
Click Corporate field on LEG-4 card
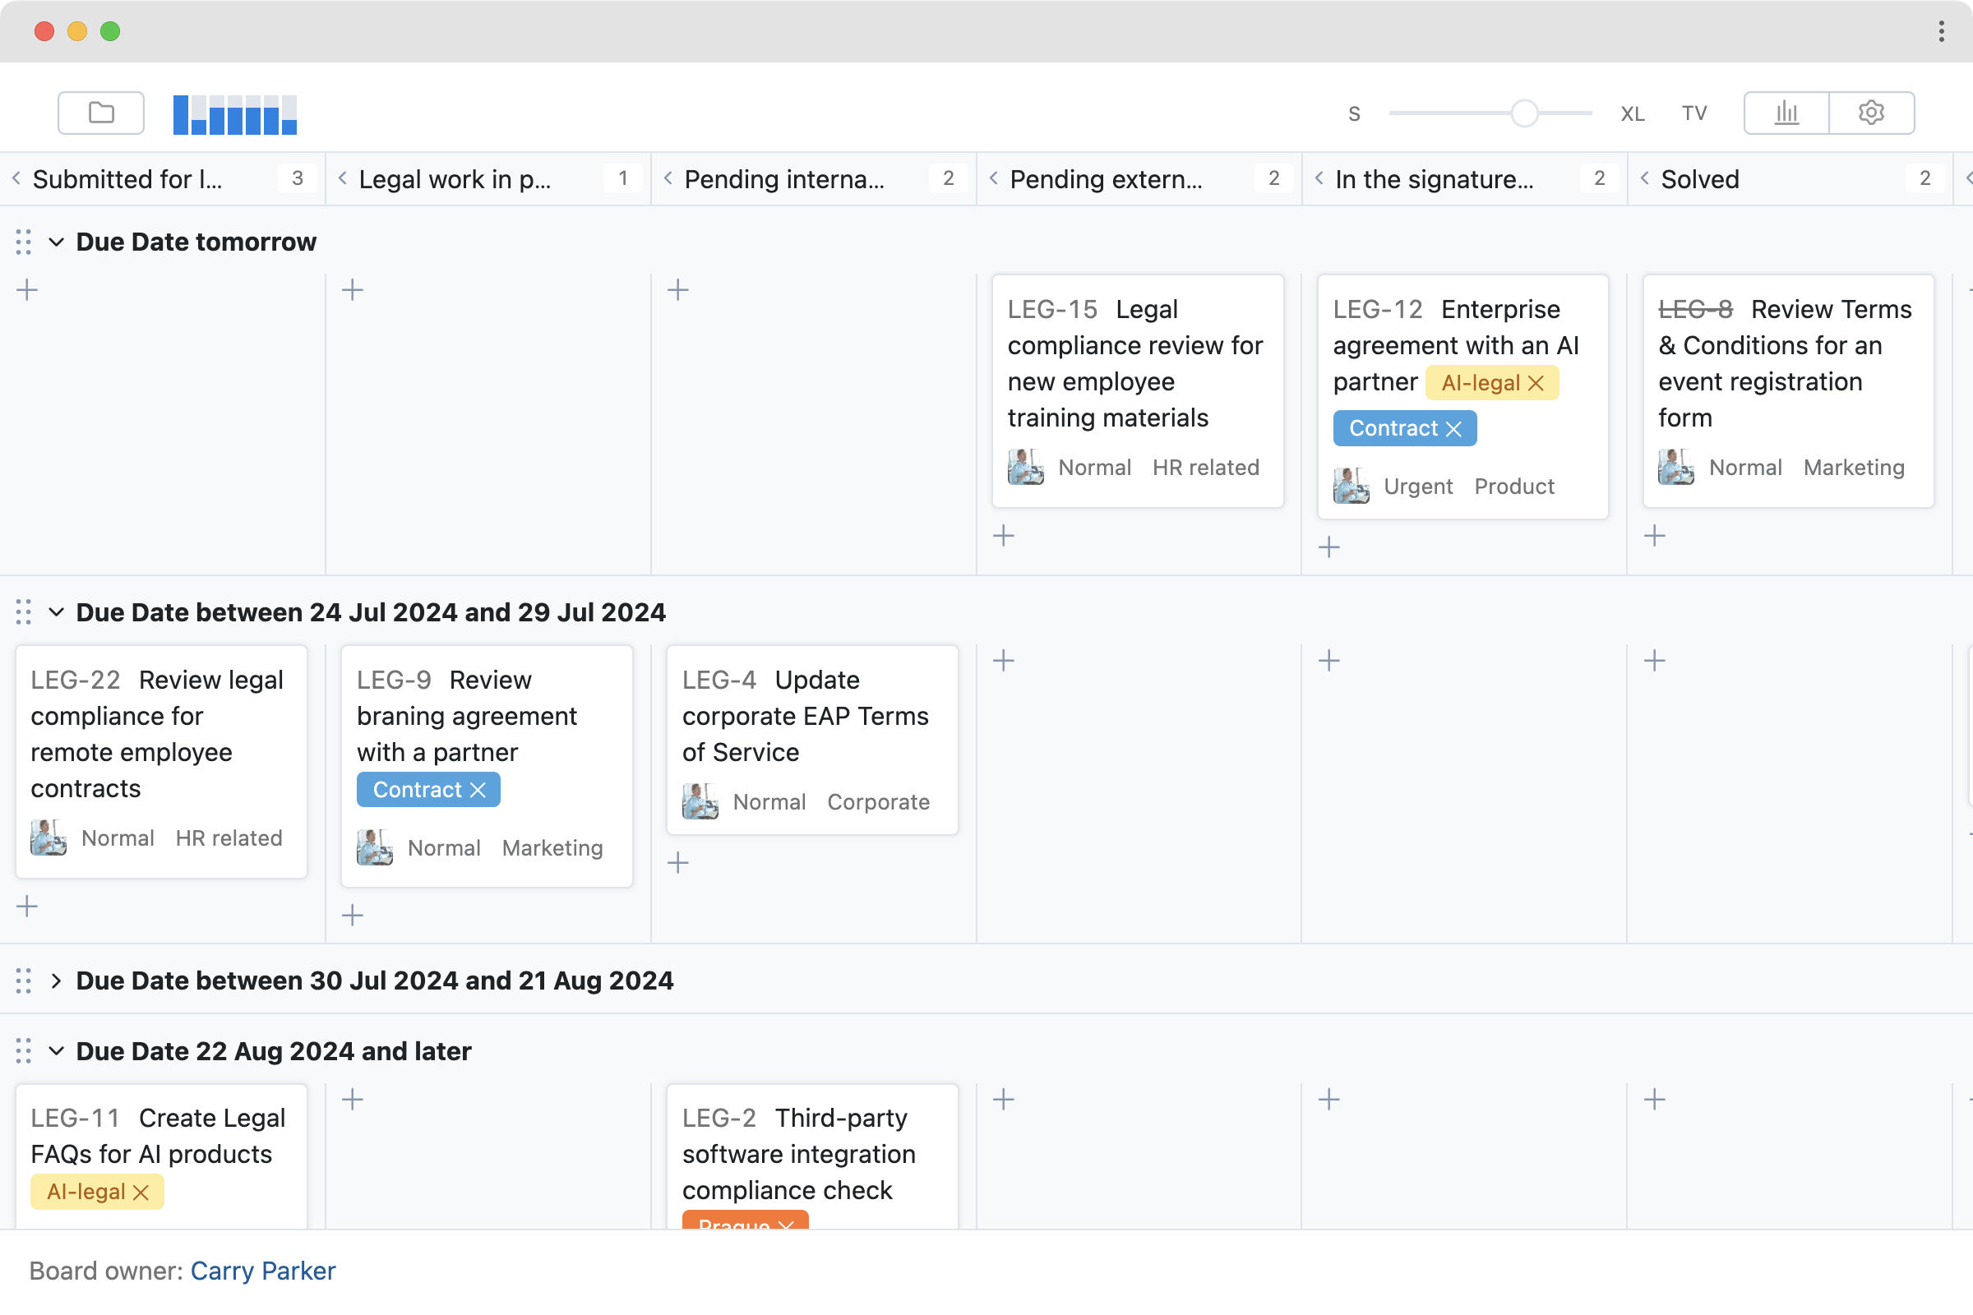pyautogui.click(x=878, y=803)
